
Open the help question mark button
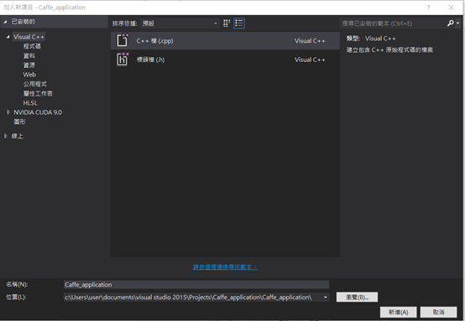coord(429,8)
